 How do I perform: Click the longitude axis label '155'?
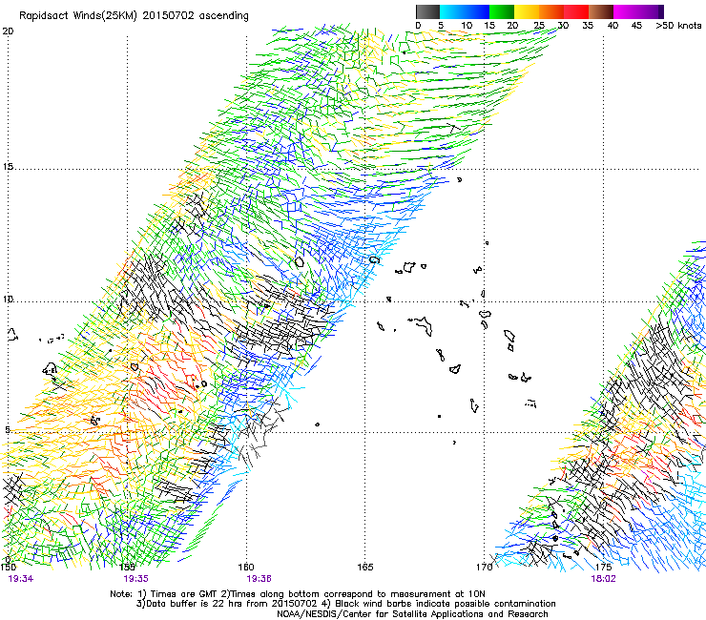(x=128, y=567)
